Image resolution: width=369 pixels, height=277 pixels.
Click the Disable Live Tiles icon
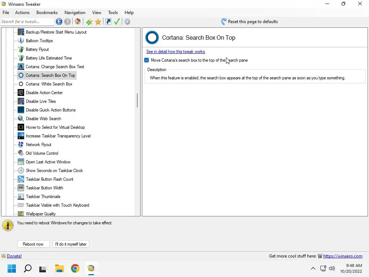pyautogui.click(x=21, y=101)
